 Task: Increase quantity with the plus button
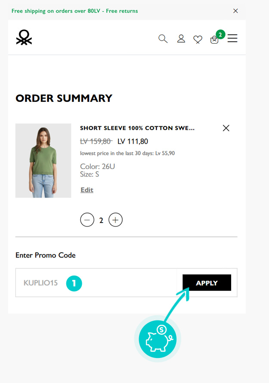(115, 220)
